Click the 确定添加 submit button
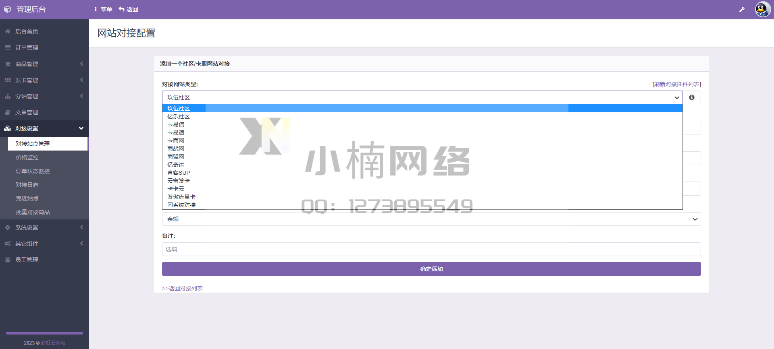The width and height of the screenshot is (774, 349). [431, 269]
